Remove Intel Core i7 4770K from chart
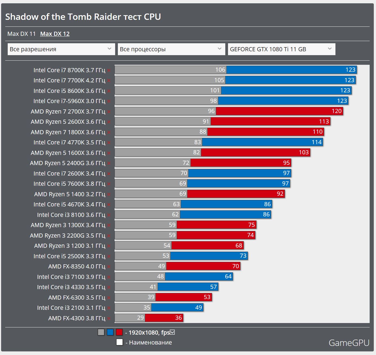Image resolution: width=376 pixels, height=355 pixels. (x=109, y=143)
